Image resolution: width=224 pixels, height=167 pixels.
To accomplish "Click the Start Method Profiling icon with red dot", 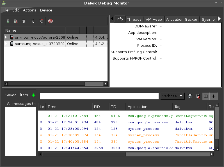I will 41,21.
